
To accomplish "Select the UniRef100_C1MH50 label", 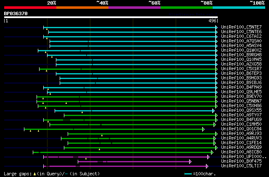I will [241, 124].
